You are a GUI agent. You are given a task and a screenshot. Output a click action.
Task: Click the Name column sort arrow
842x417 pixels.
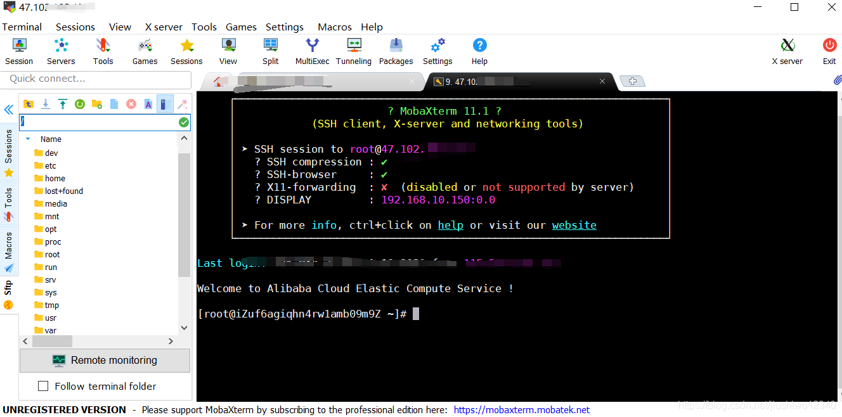tap(28, 139)
